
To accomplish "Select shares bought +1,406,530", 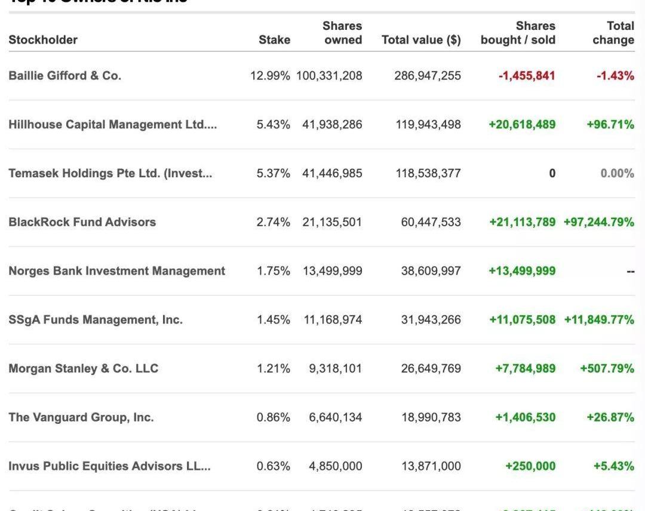I will [x=526, y=417].
